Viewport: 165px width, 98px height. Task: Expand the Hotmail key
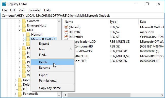(24, 35)
